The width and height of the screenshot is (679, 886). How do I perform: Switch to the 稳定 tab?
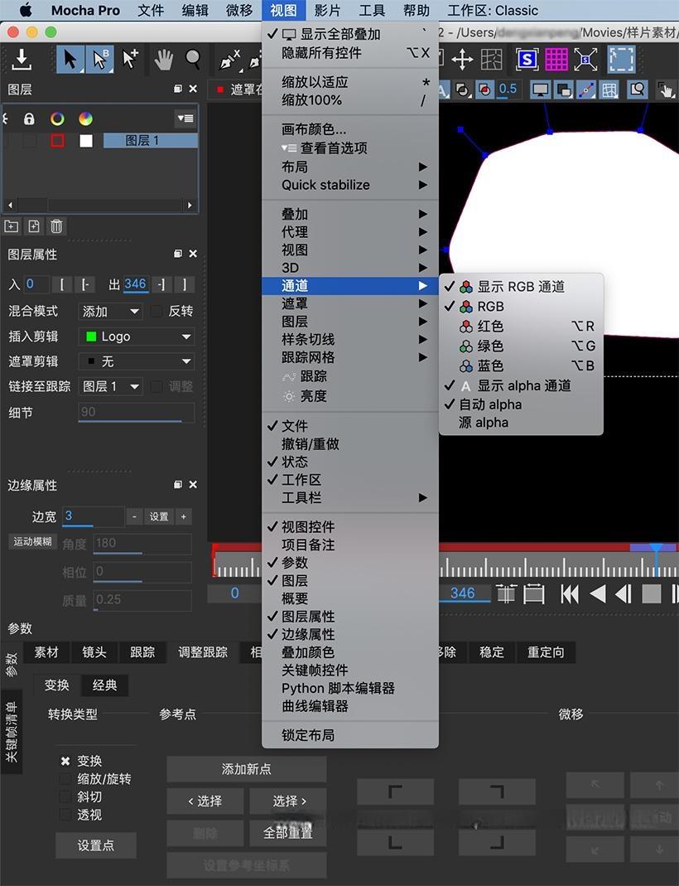pyautogui.click(x=491, y=652)
